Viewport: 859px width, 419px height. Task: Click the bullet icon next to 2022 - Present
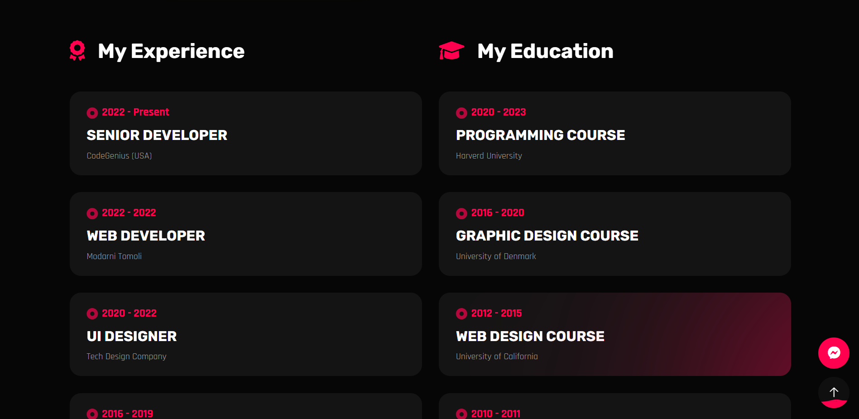[92, 113]
